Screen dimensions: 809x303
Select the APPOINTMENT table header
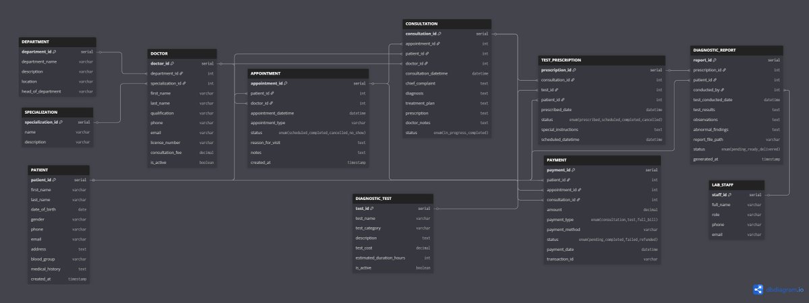[x=308, y=73]
